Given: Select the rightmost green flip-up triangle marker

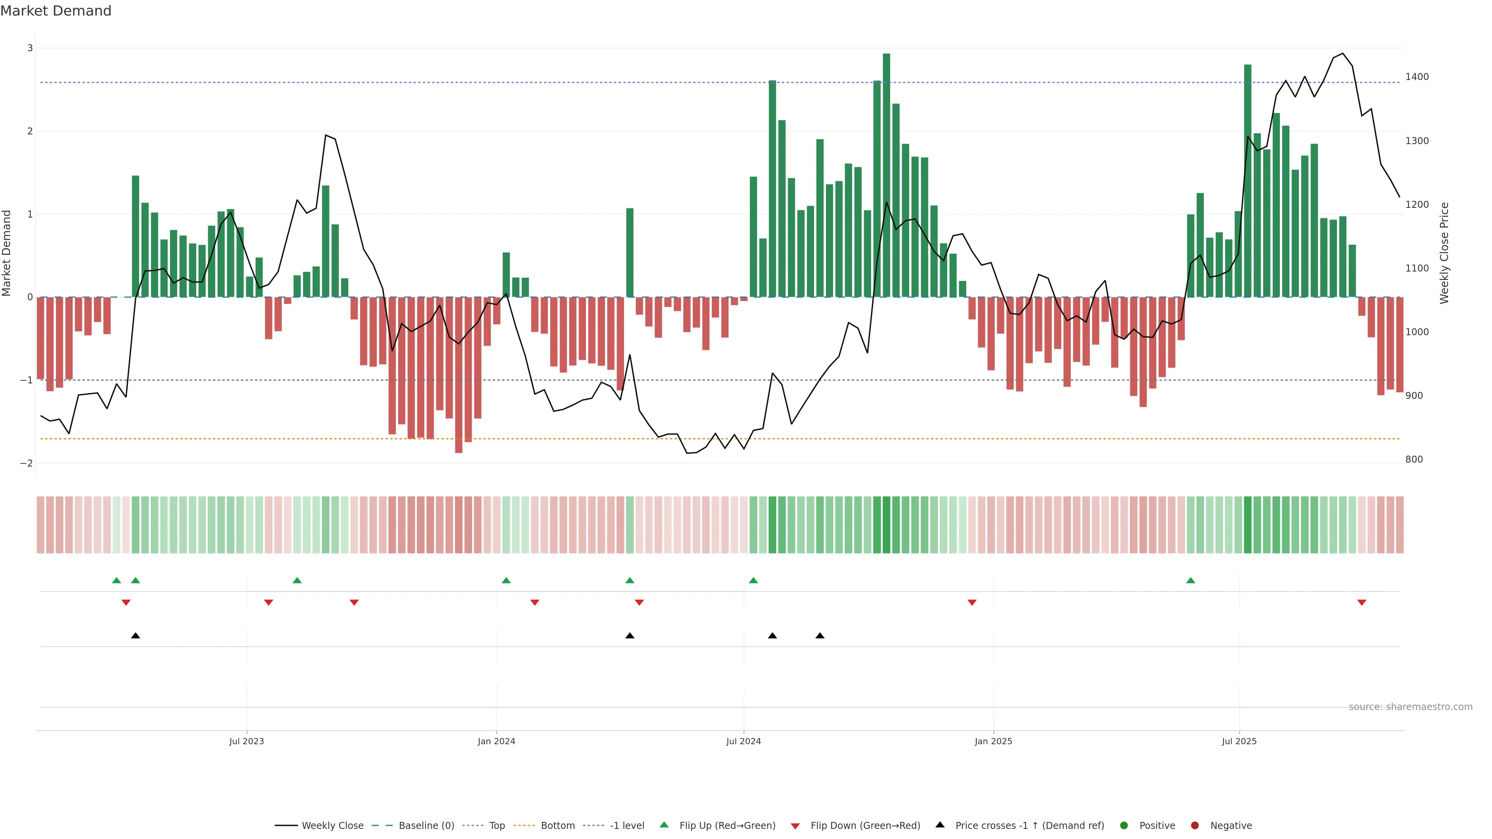Looking at the screenshot, I should tap(1190, 580).
